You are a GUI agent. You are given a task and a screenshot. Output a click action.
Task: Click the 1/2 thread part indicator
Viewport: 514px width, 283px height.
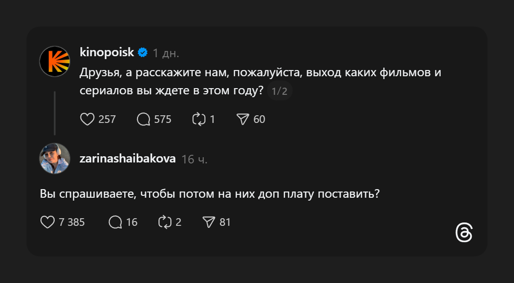279,91
